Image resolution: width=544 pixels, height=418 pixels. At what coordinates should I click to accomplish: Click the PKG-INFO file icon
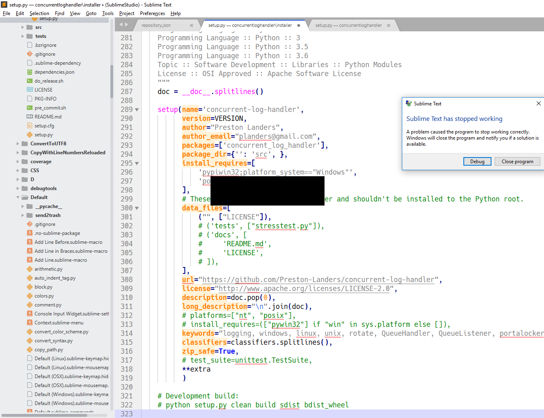pyautogui.click(x=30, y=99)
